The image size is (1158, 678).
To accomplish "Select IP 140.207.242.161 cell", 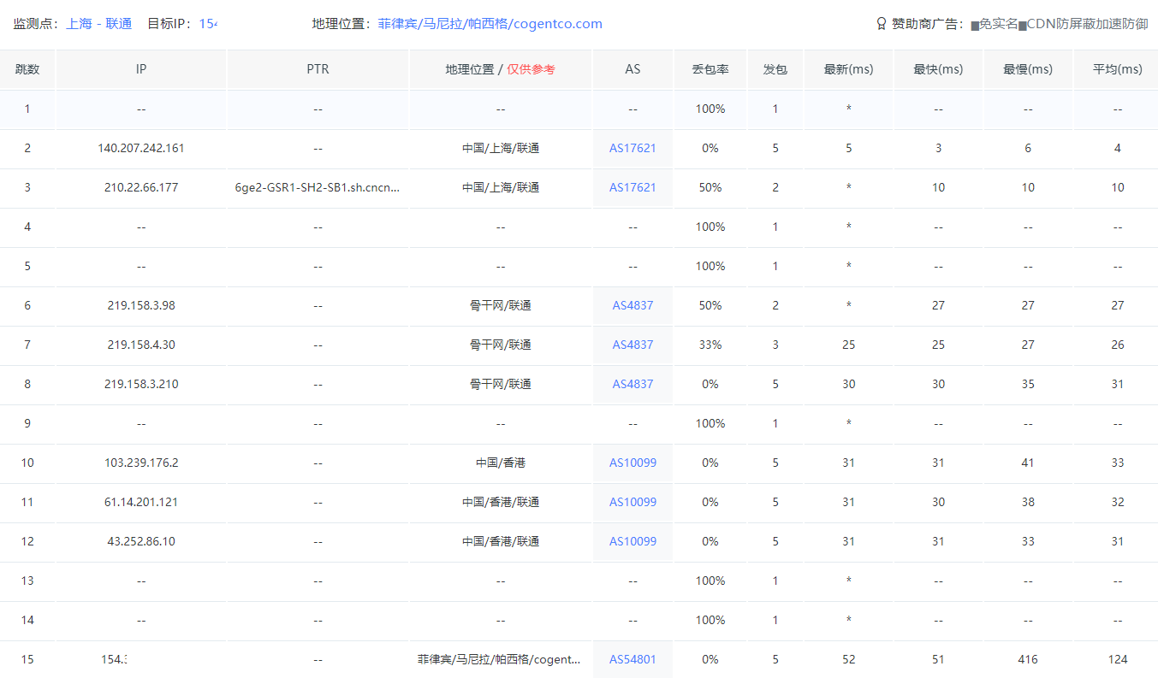I will (141, 148).
